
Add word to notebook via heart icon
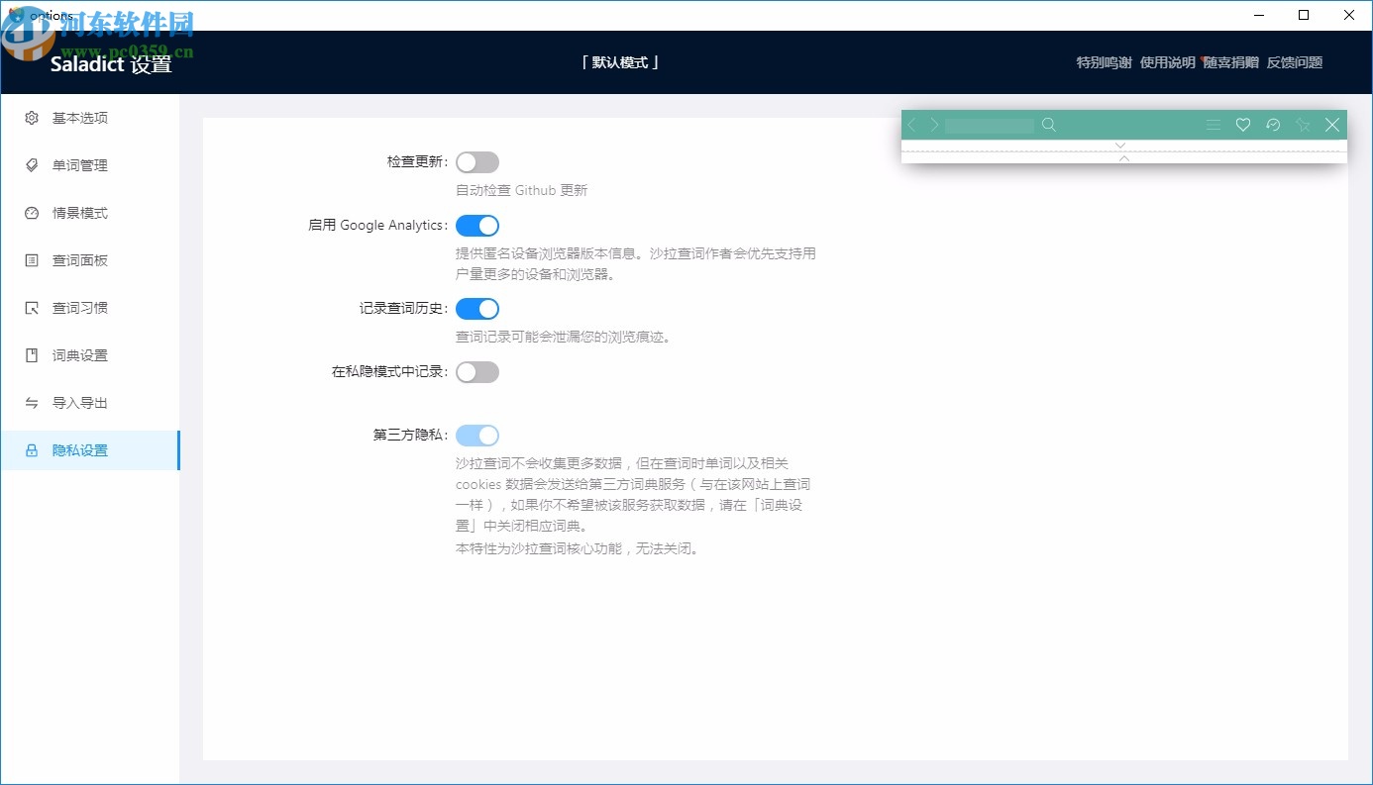(x=1243, y=125)
